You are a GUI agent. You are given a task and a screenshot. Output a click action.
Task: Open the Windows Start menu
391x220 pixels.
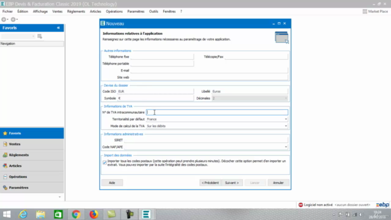[x=7, y=215]
